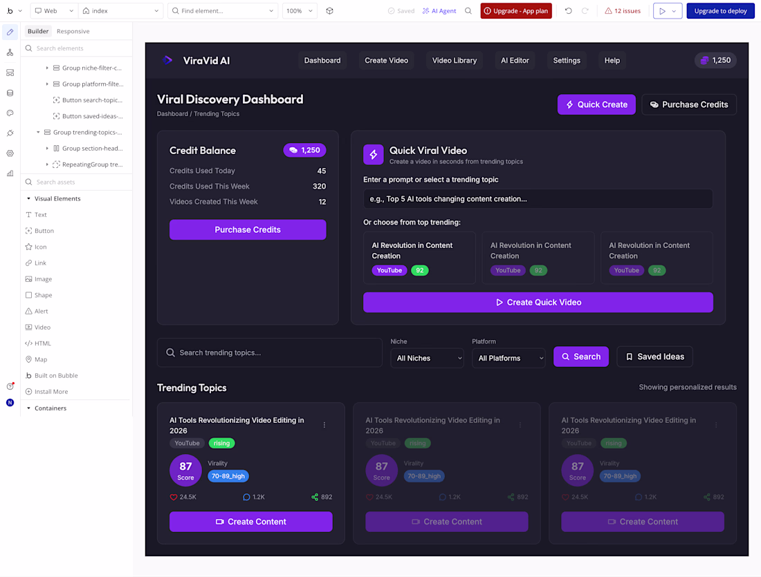The height and width of the screenshot is (577, 761).
Task: Click the user avatar N icon
Action: pos(10,402)
